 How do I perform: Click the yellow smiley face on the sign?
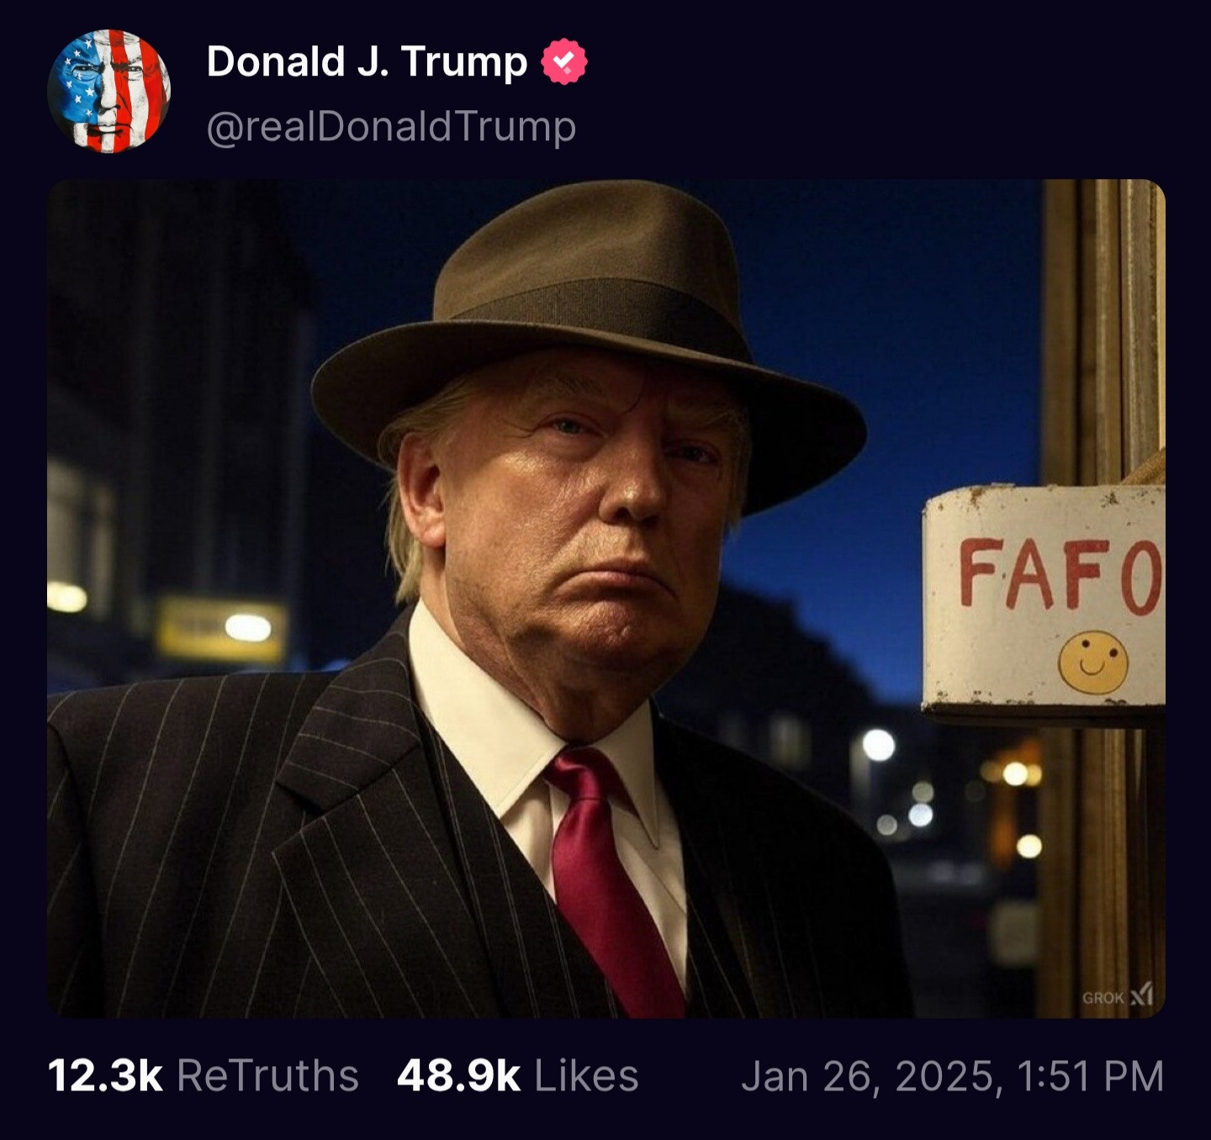coord(1092,663)
